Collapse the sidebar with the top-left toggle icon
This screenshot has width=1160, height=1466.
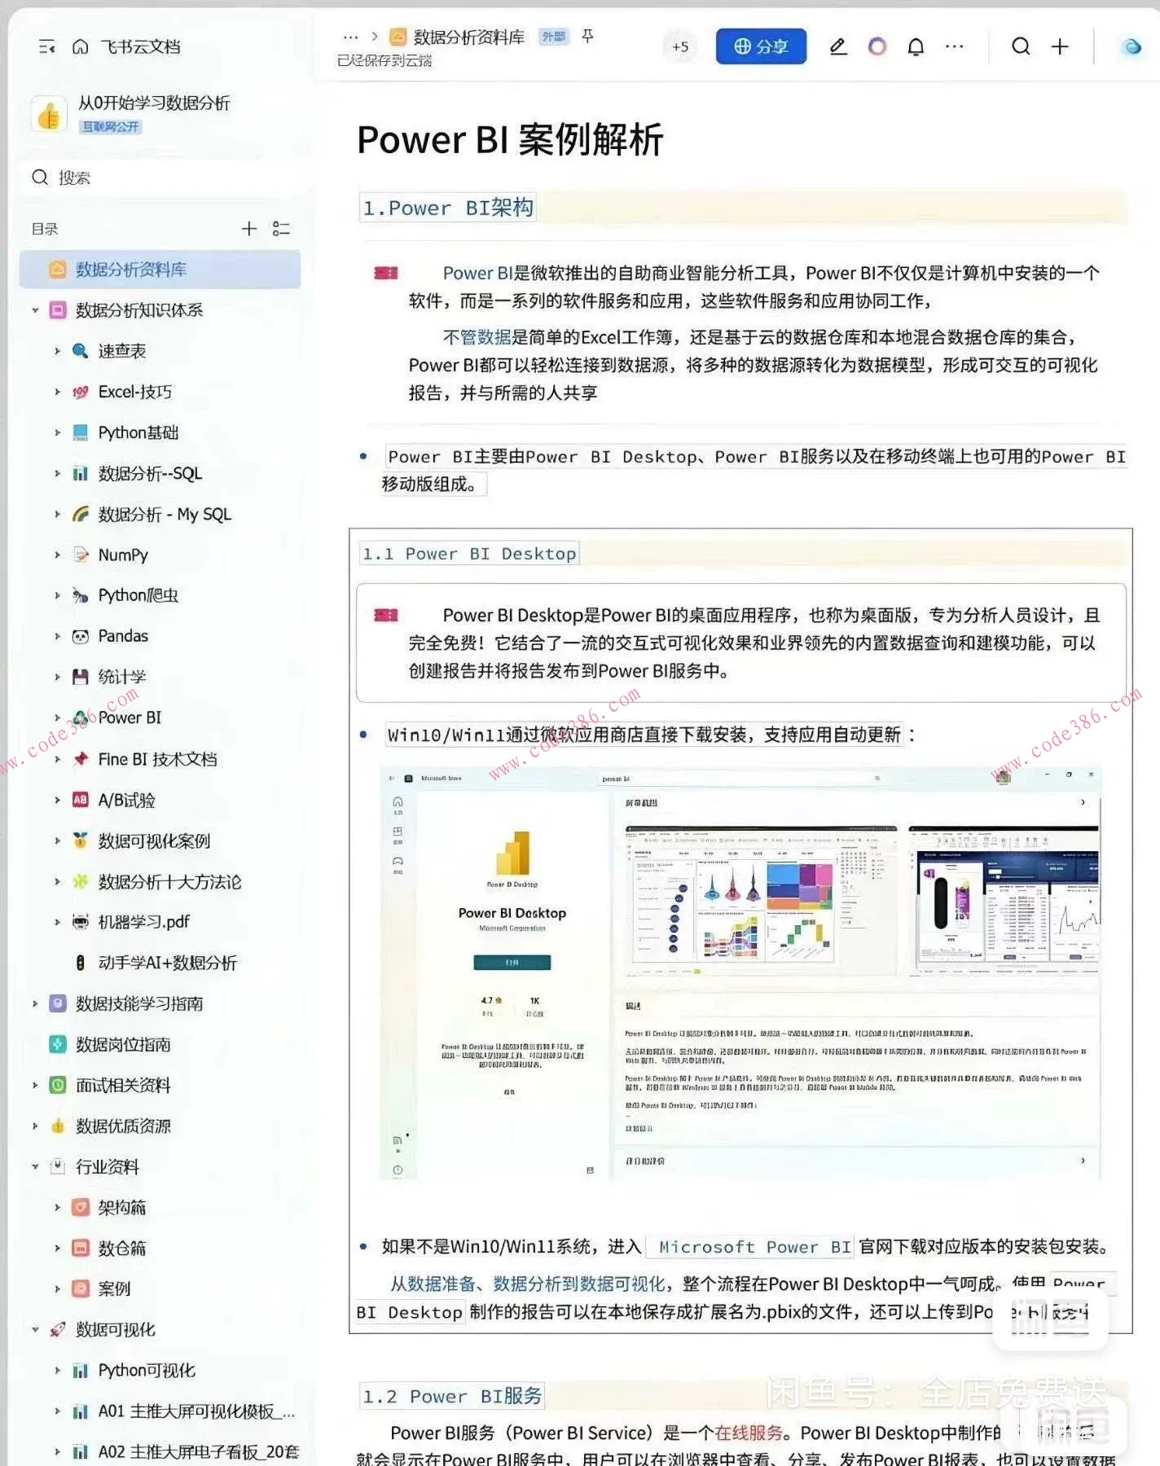click(46, 46)
